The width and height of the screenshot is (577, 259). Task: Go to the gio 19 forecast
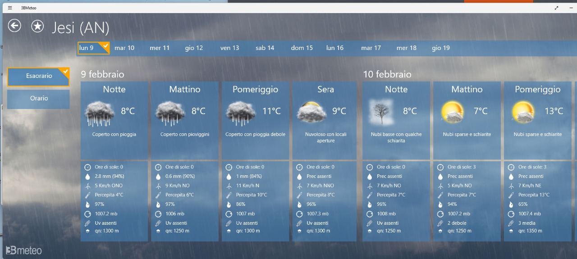point(440,48)
